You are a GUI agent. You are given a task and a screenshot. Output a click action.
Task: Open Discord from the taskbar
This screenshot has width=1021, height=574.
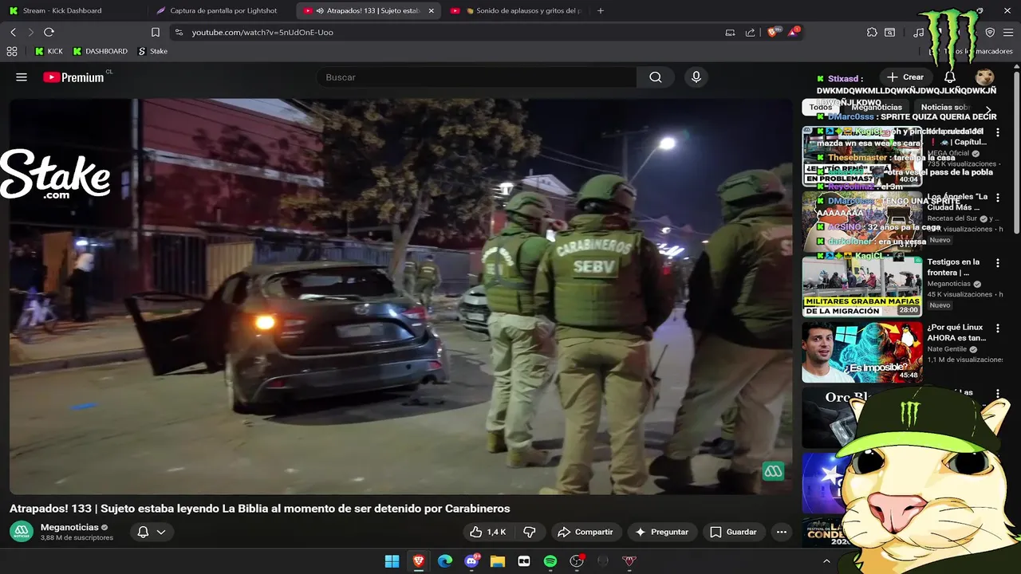[x=471, y=561]
